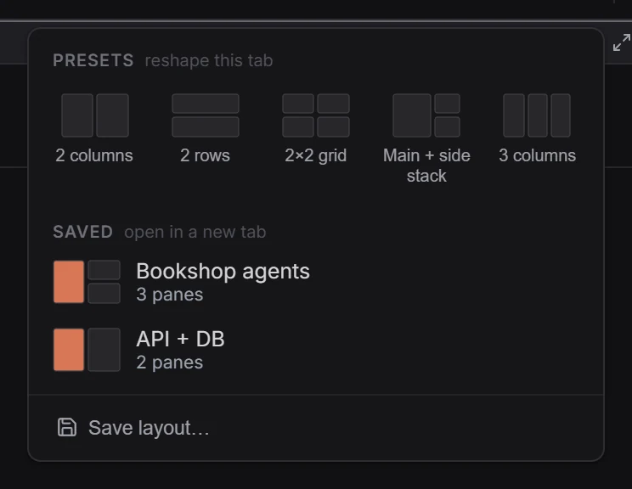Open saved layout named Bookshop agents
The width and height of the screenshot is (632, 489).
pos(316,282)
